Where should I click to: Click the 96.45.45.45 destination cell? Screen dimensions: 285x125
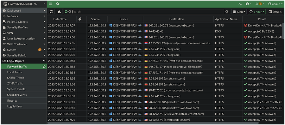click(178, 32)
